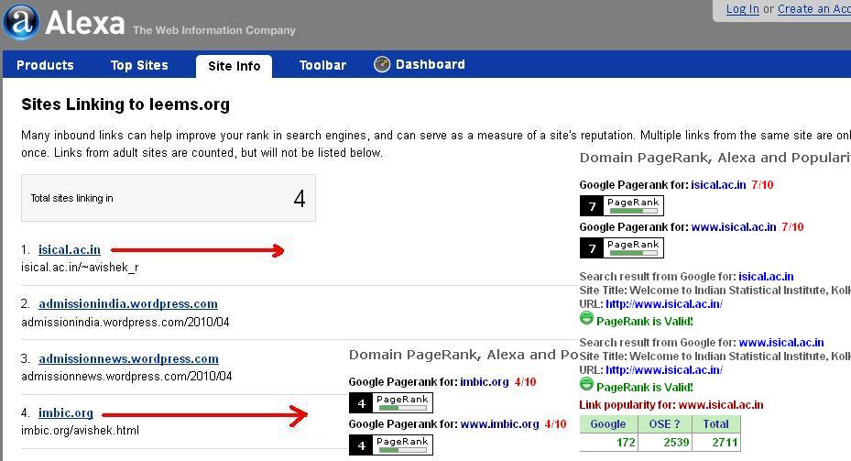
Task: Click the Total value 2711
Action: coord(726,443)
